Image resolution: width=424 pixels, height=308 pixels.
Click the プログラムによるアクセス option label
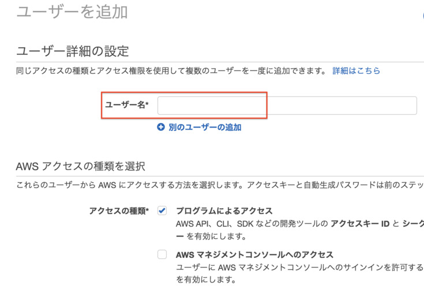click(224, 211)
